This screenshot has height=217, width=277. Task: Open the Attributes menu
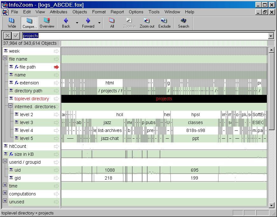point(59,12)
